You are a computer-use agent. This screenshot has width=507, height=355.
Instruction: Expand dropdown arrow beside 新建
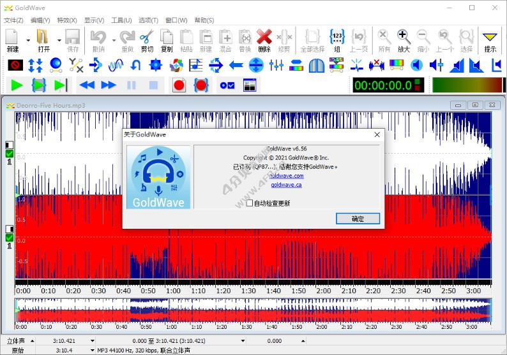[x=28, y=40]
